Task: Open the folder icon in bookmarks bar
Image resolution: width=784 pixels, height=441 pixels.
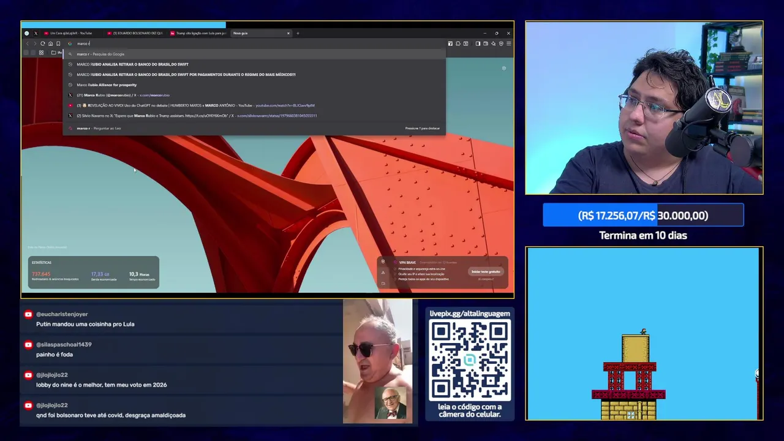Action: (x=53, y=53)
